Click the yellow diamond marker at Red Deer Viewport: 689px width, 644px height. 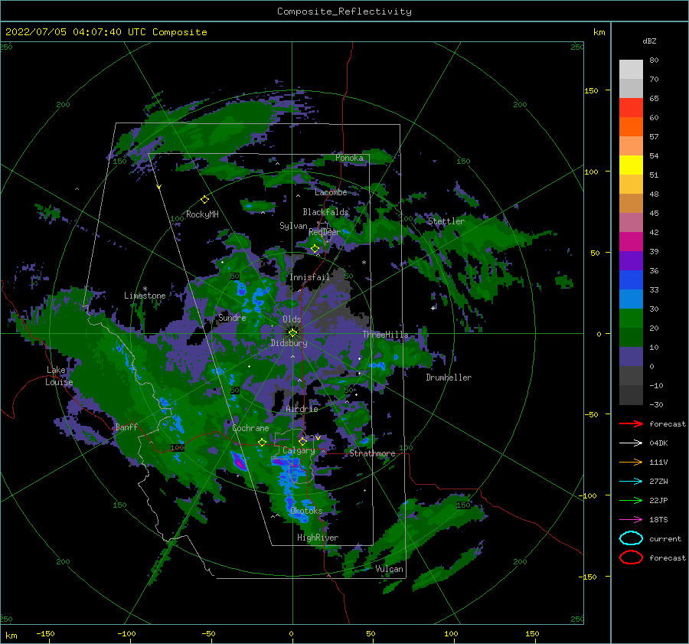(x=315, y=249)
